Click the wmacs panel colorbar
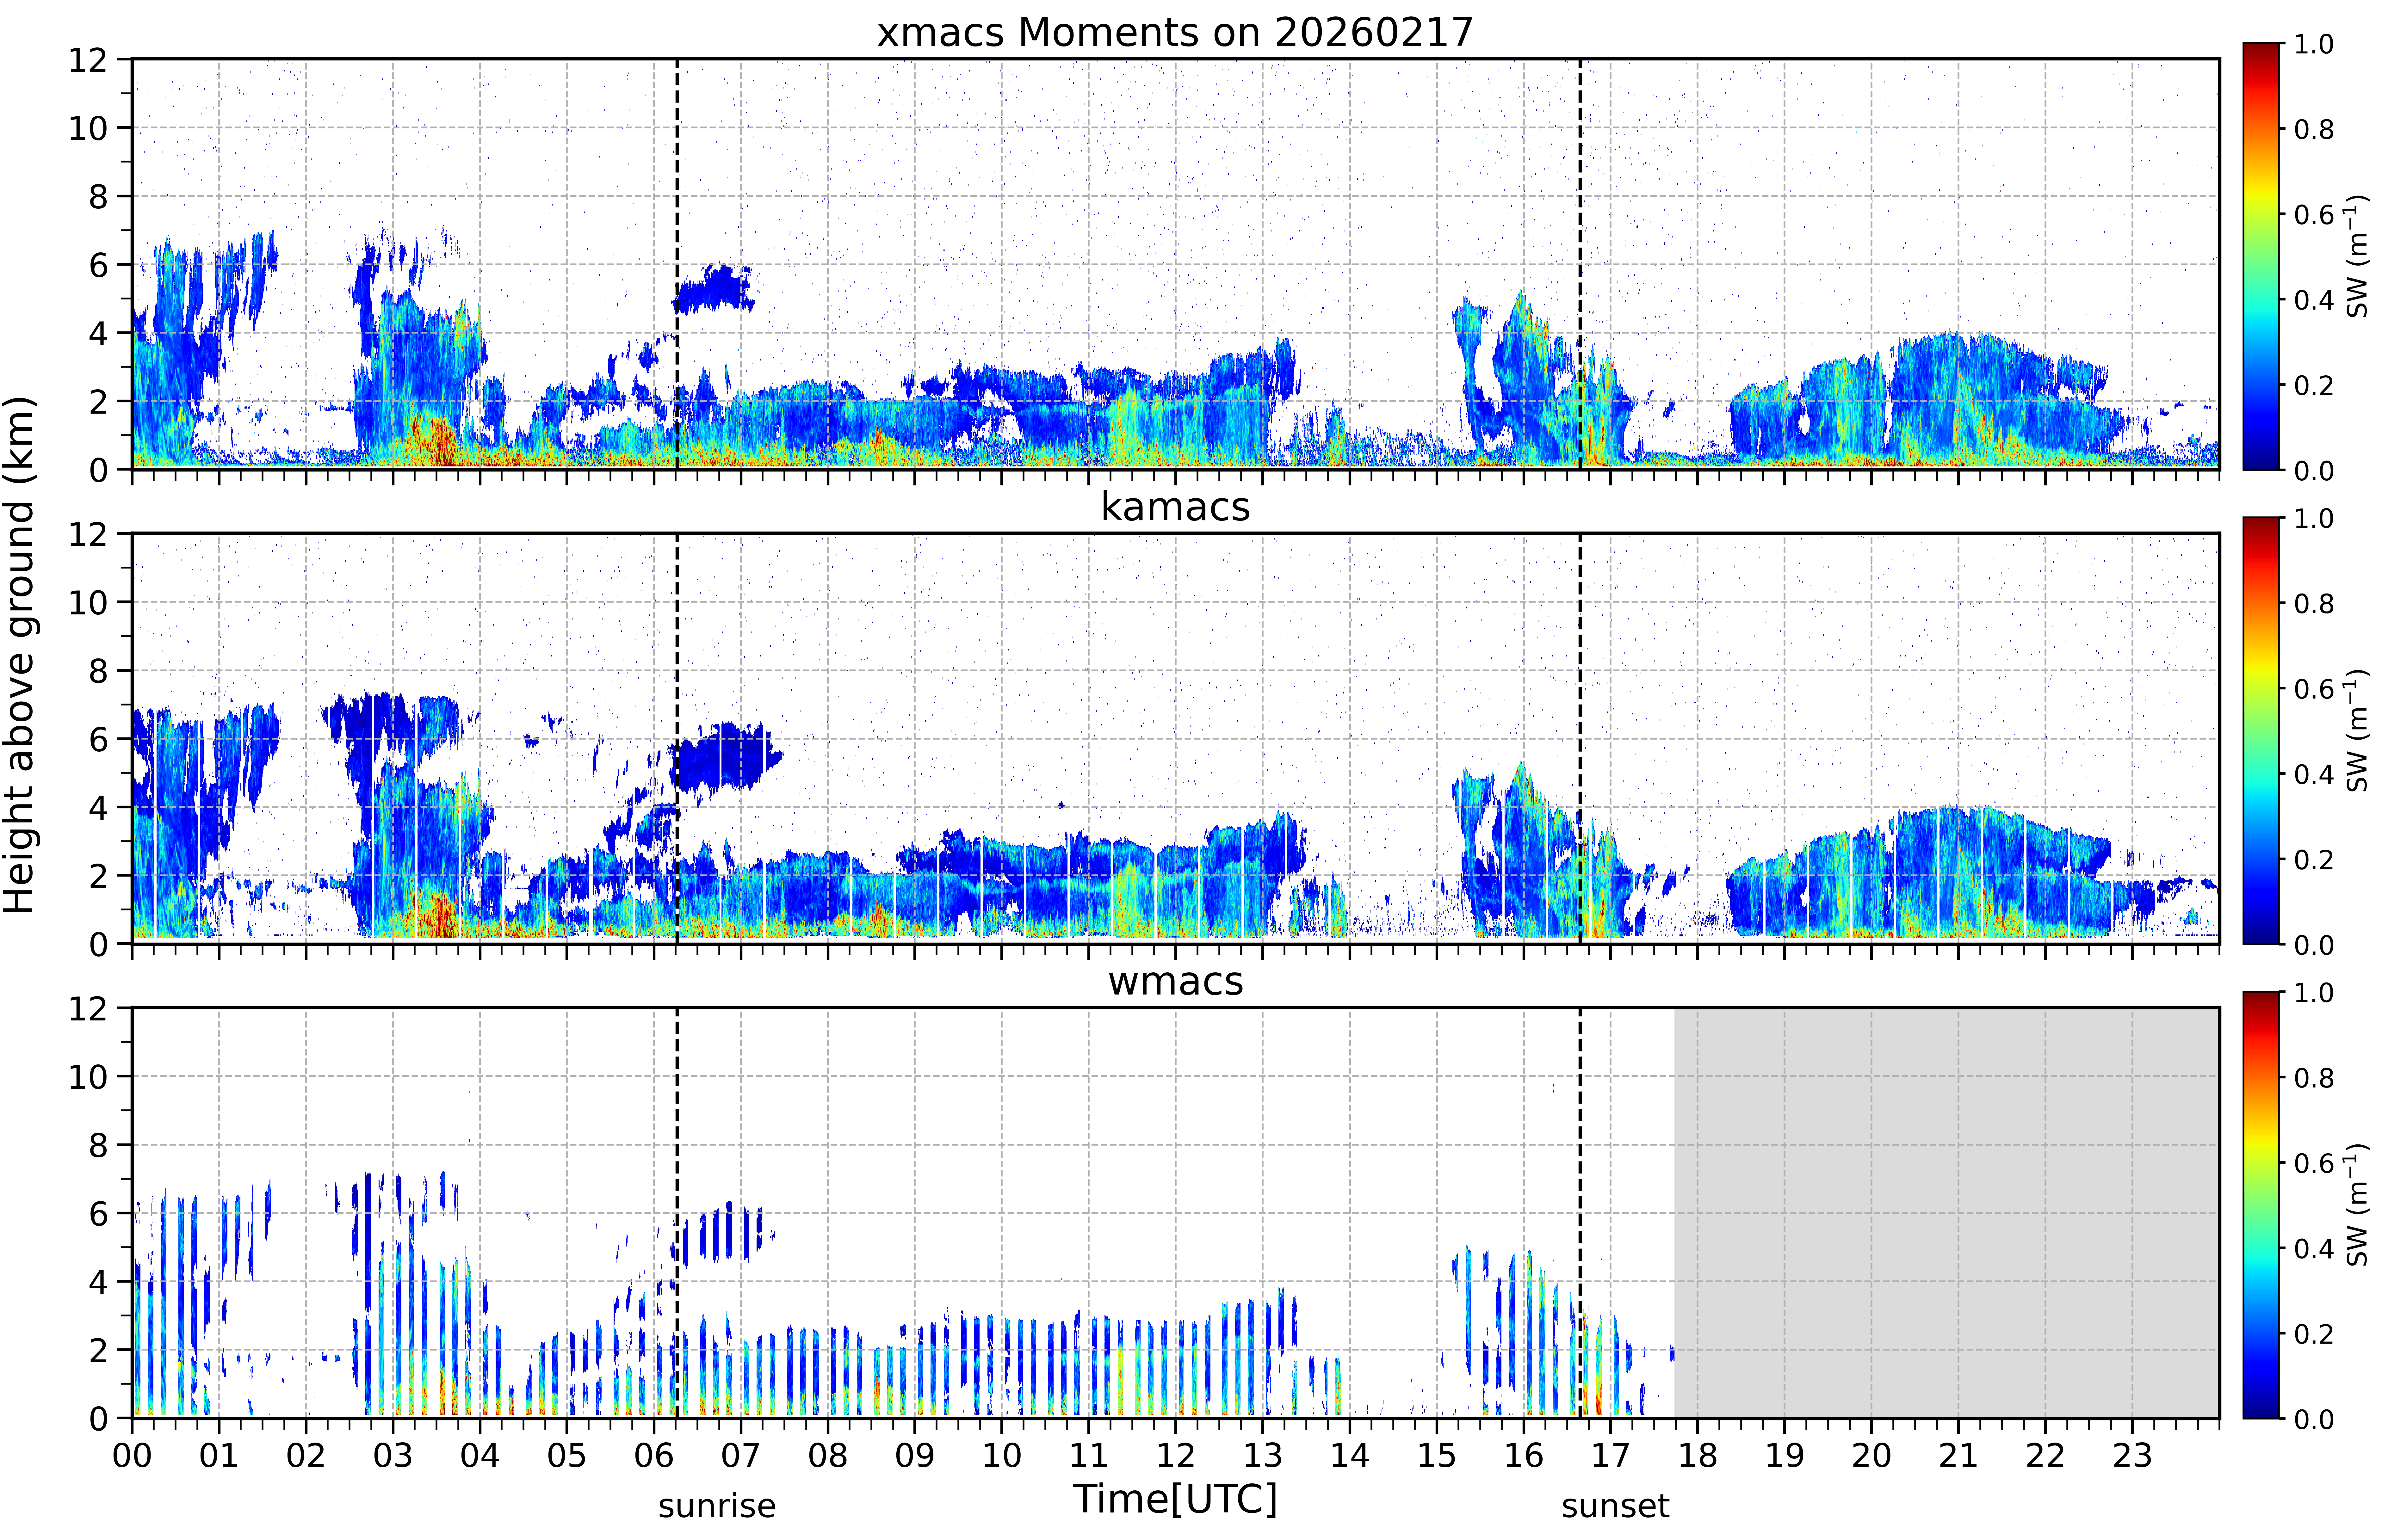 pos(2261,1205)
